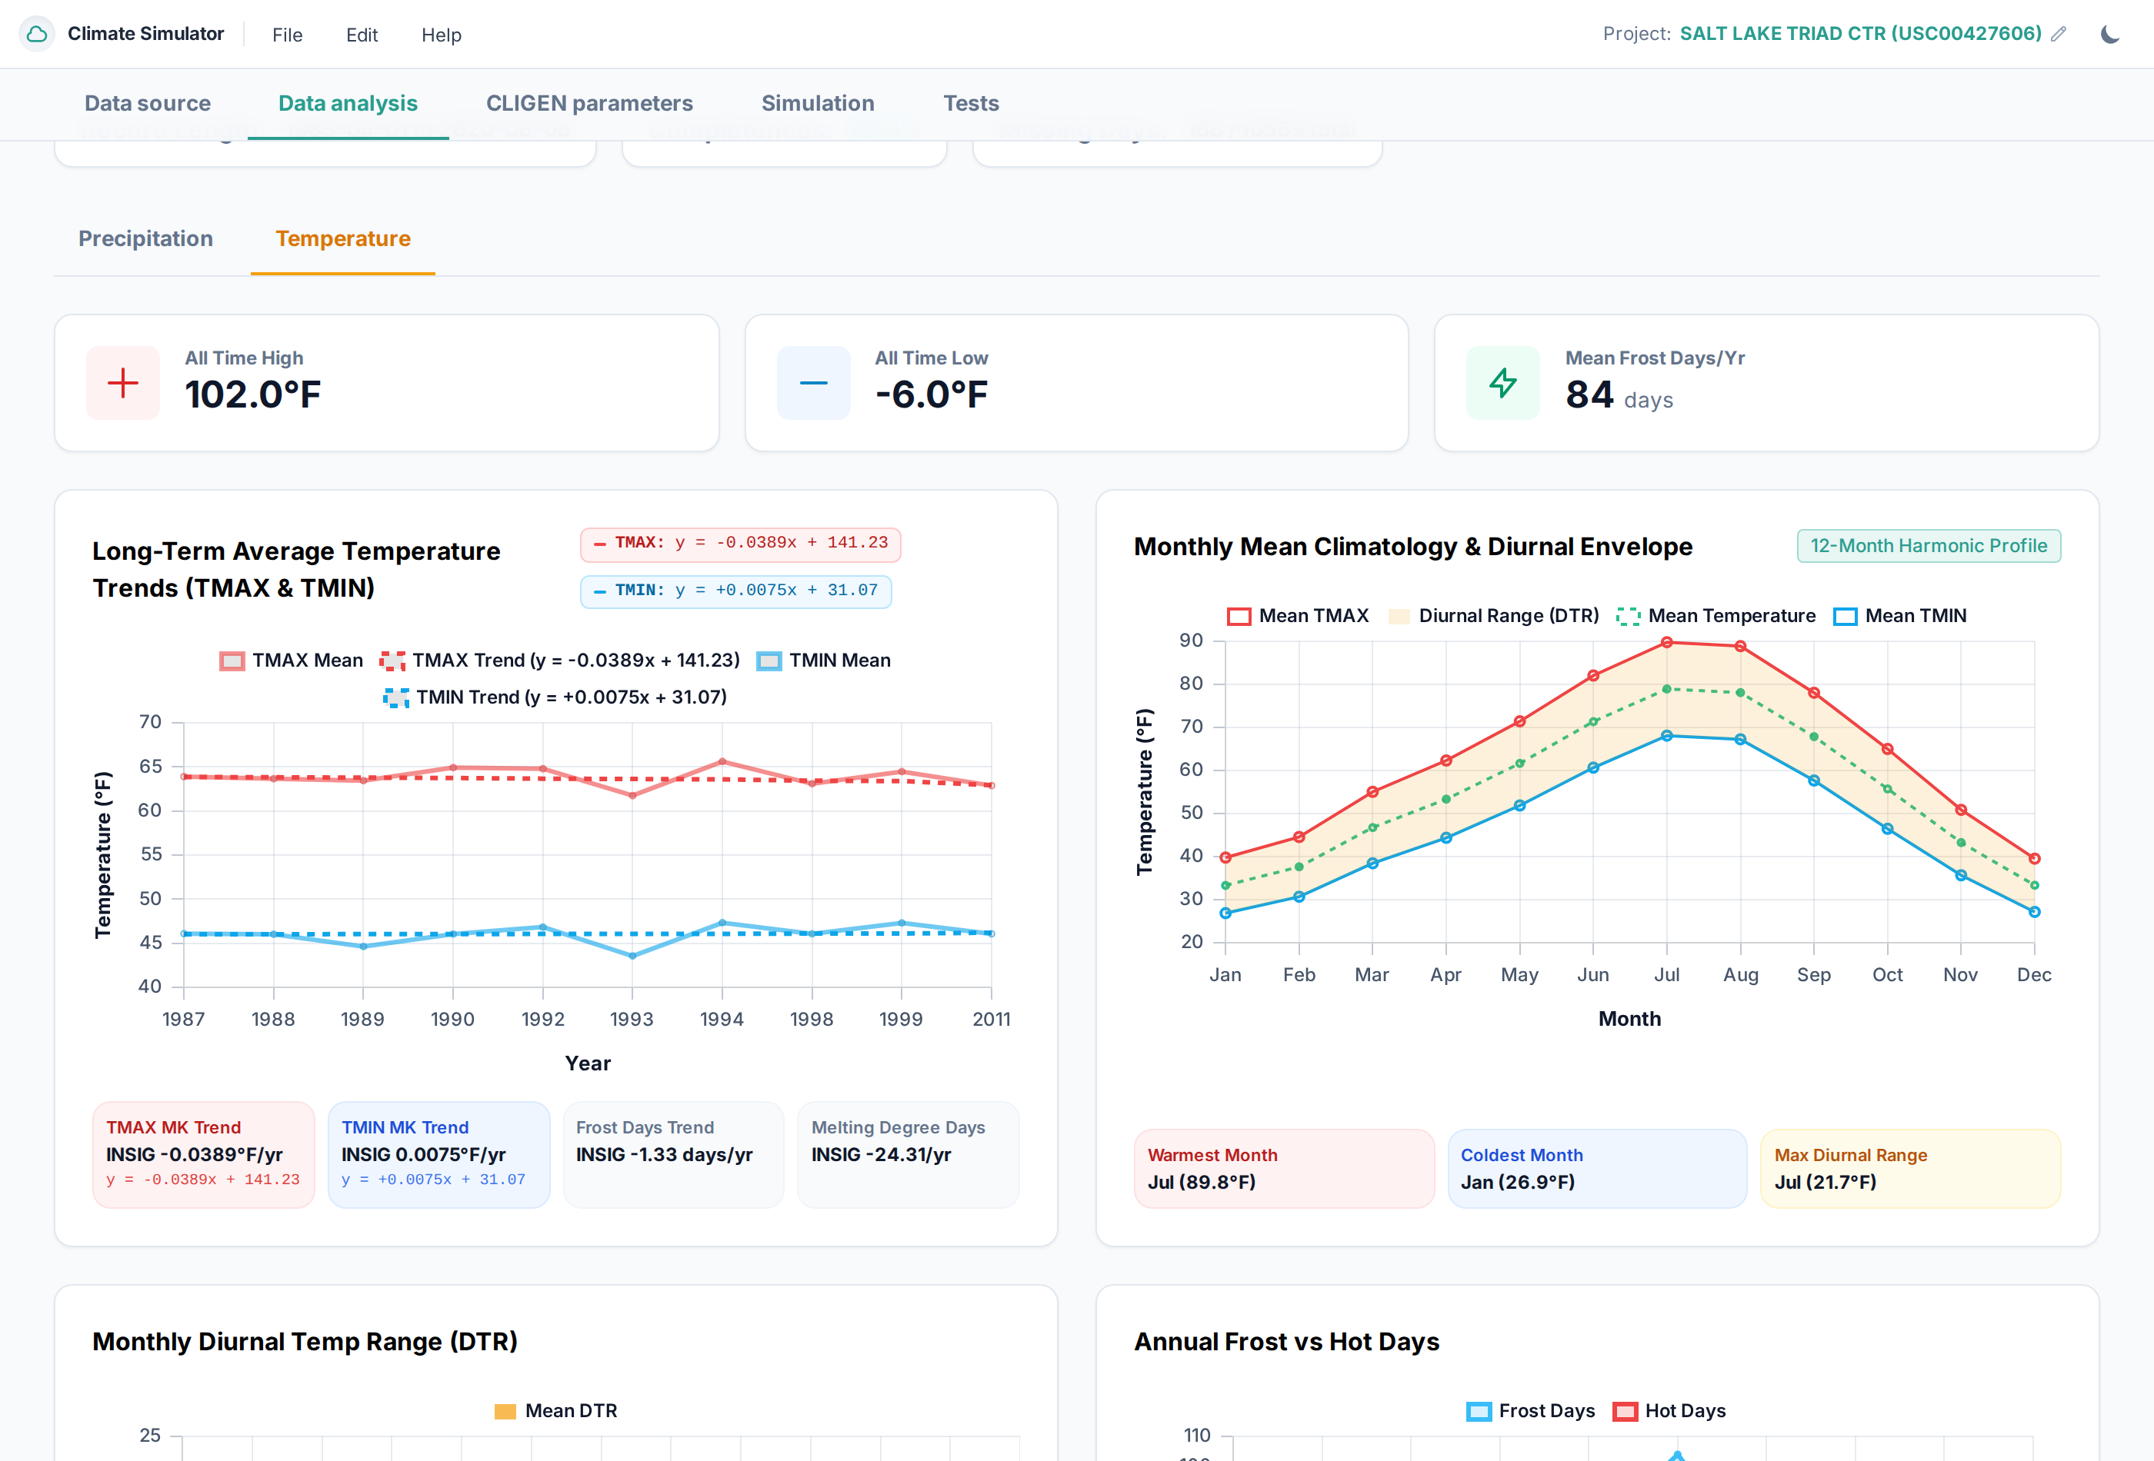2154x1461 pixels.
Task: Toggle the Mean TMAX legend entry
Action: click(x=1298, y=616)
